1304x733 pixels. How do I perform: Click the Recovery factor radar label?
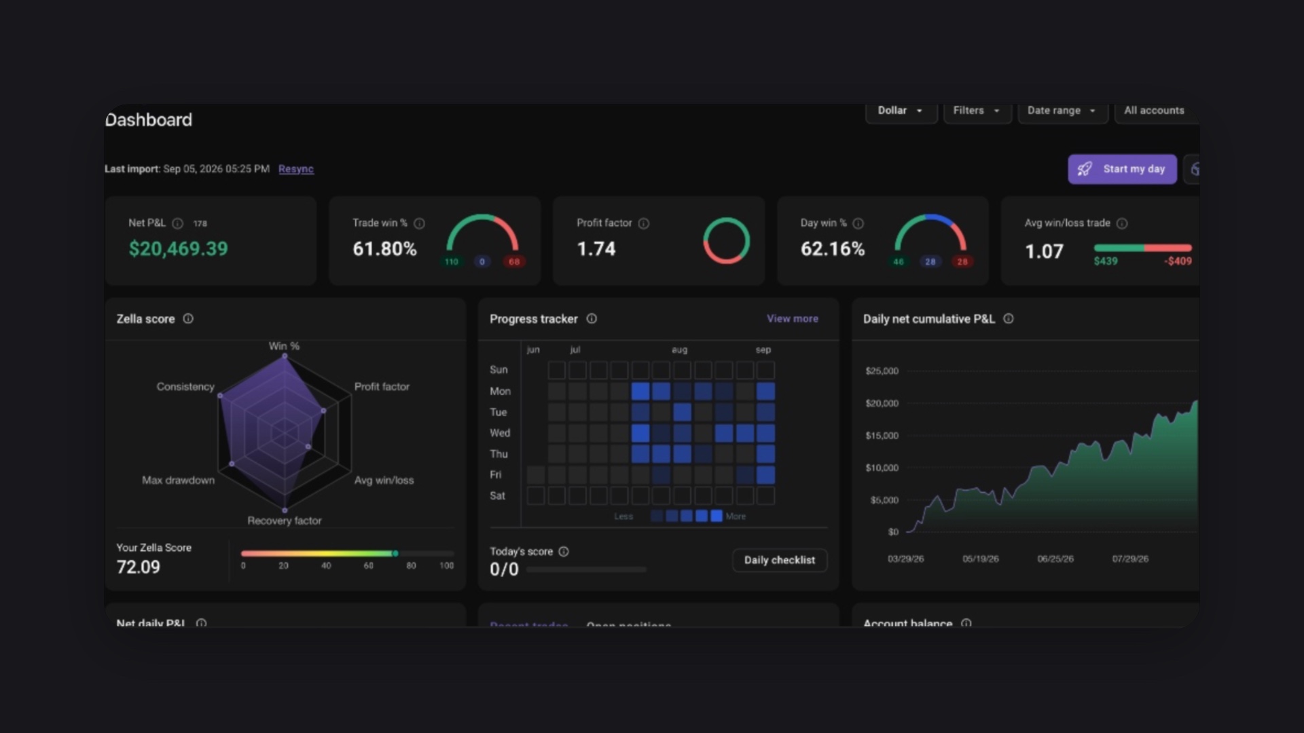click(x=285, y=521)
